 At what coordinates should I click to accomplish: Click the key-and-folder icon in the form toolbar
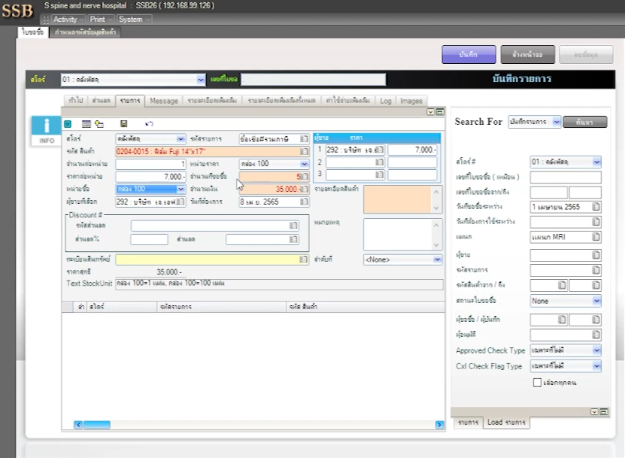(99, 123)
